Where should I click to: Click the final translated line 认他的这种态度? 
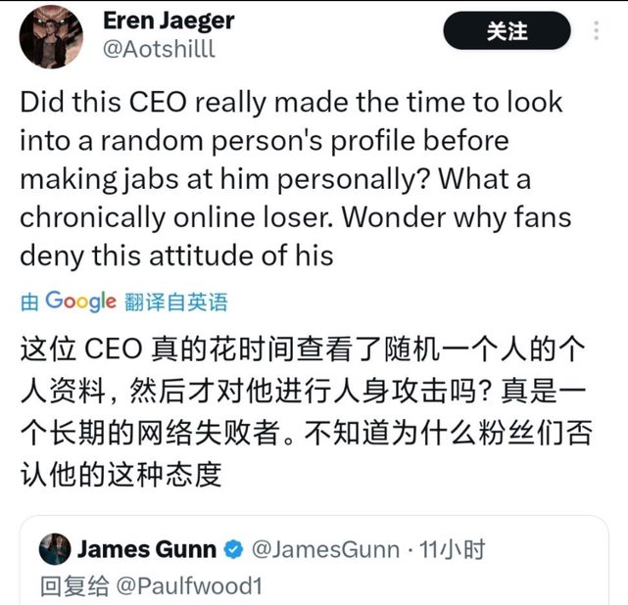pos(121,475)
